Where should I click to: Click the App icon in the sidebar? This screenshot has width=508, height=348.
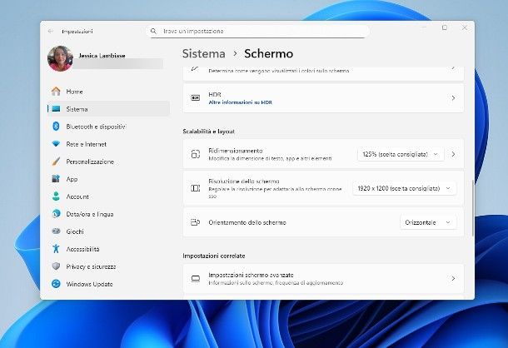tap(56, 179)
